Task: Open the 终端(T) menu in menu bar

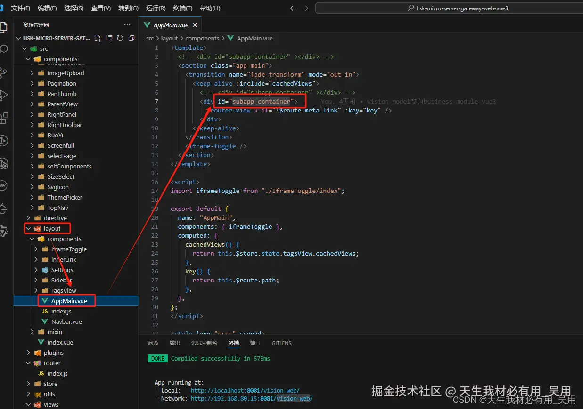Action: tap(183, 8)
